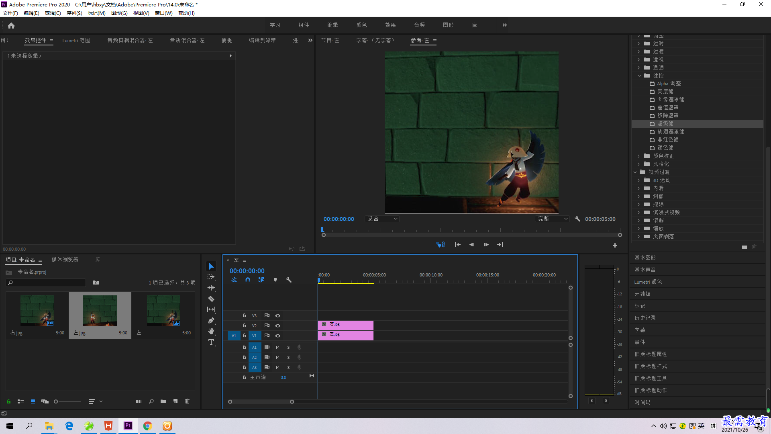Toggle snap in timeline
The height and width of the screenshot is (434, 771).
tap(248, 280)
